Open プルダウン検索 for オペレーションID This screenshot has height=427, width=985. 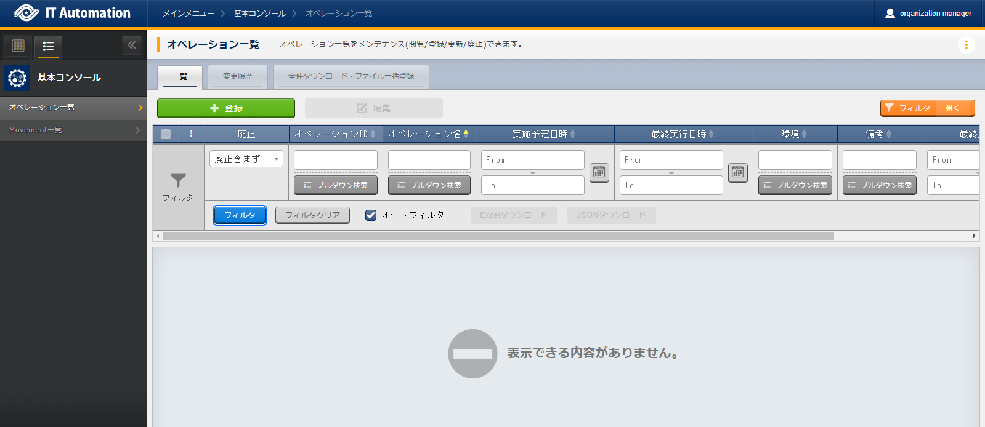pyautogui.click(x=336, y=185)
